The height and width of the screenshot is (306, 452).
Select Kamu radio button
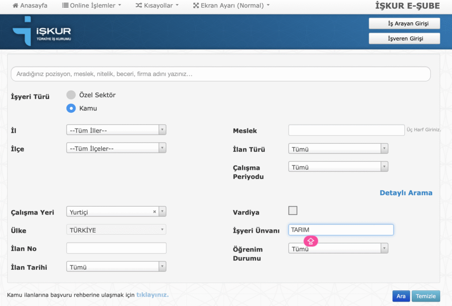tap(71, 108)
